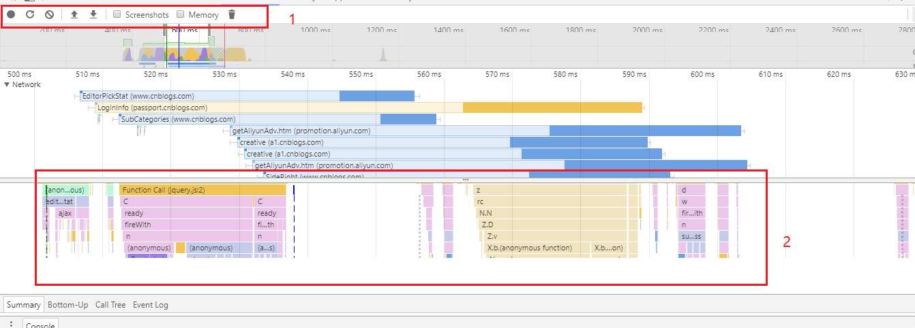This screenshot has width=915, height=328.
Task: Save the profile using the download arrow icon
Action: 93,14
